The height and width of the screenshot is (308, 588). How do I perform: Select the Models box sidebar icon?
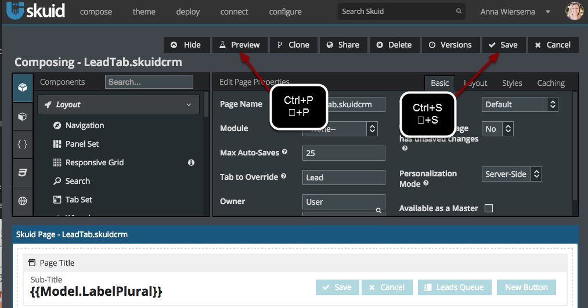(23, 117)
